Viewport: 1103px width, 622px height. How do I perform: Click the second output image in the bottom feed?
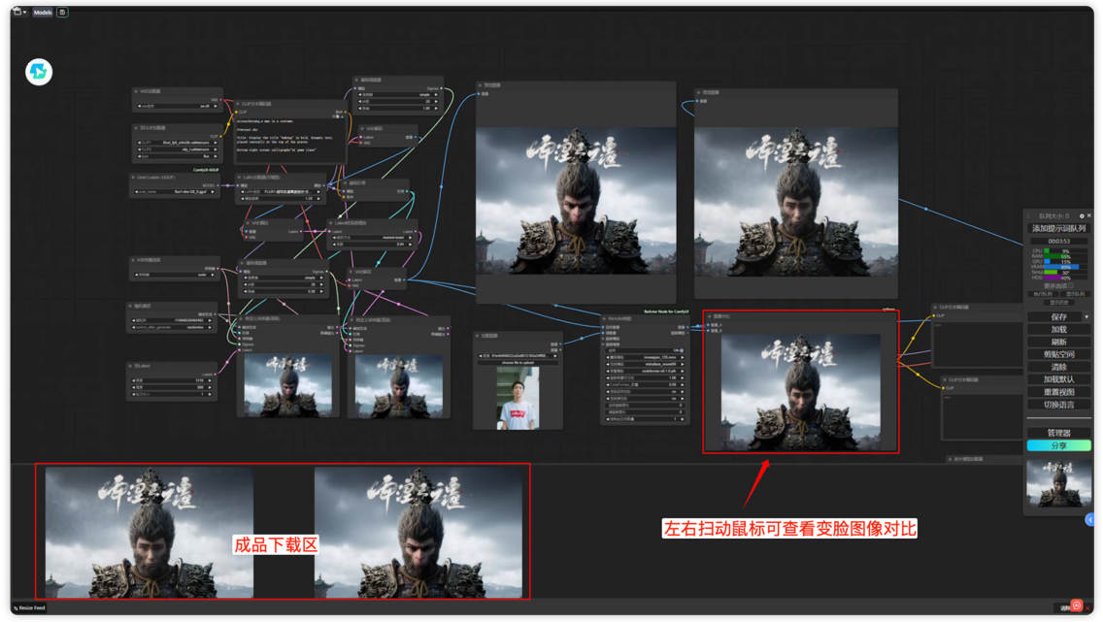pos(418,532)
